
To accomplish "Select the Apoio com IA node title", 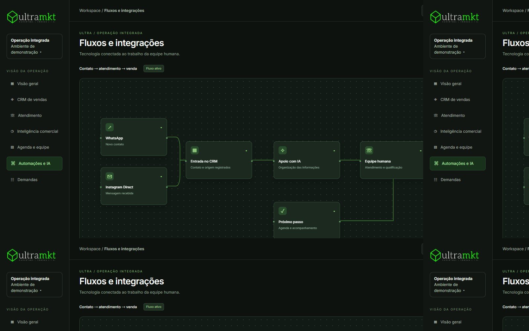I will click(x=290, y=162).
